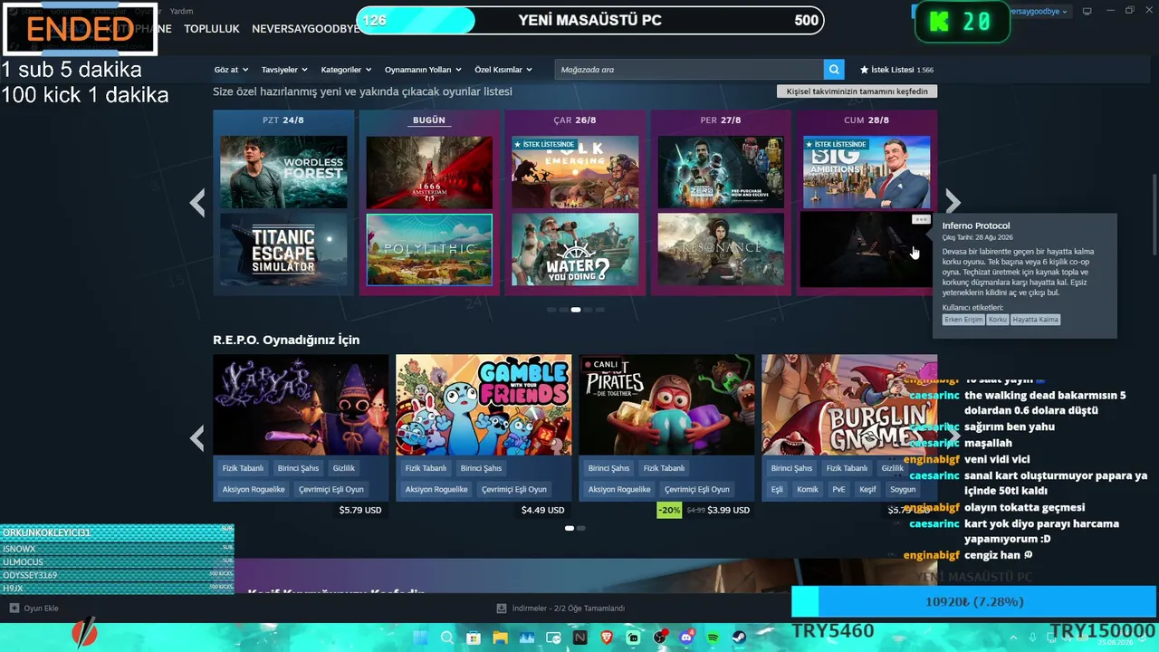
Task: Open Spotify from taskbar
Action: pos(714,638)
